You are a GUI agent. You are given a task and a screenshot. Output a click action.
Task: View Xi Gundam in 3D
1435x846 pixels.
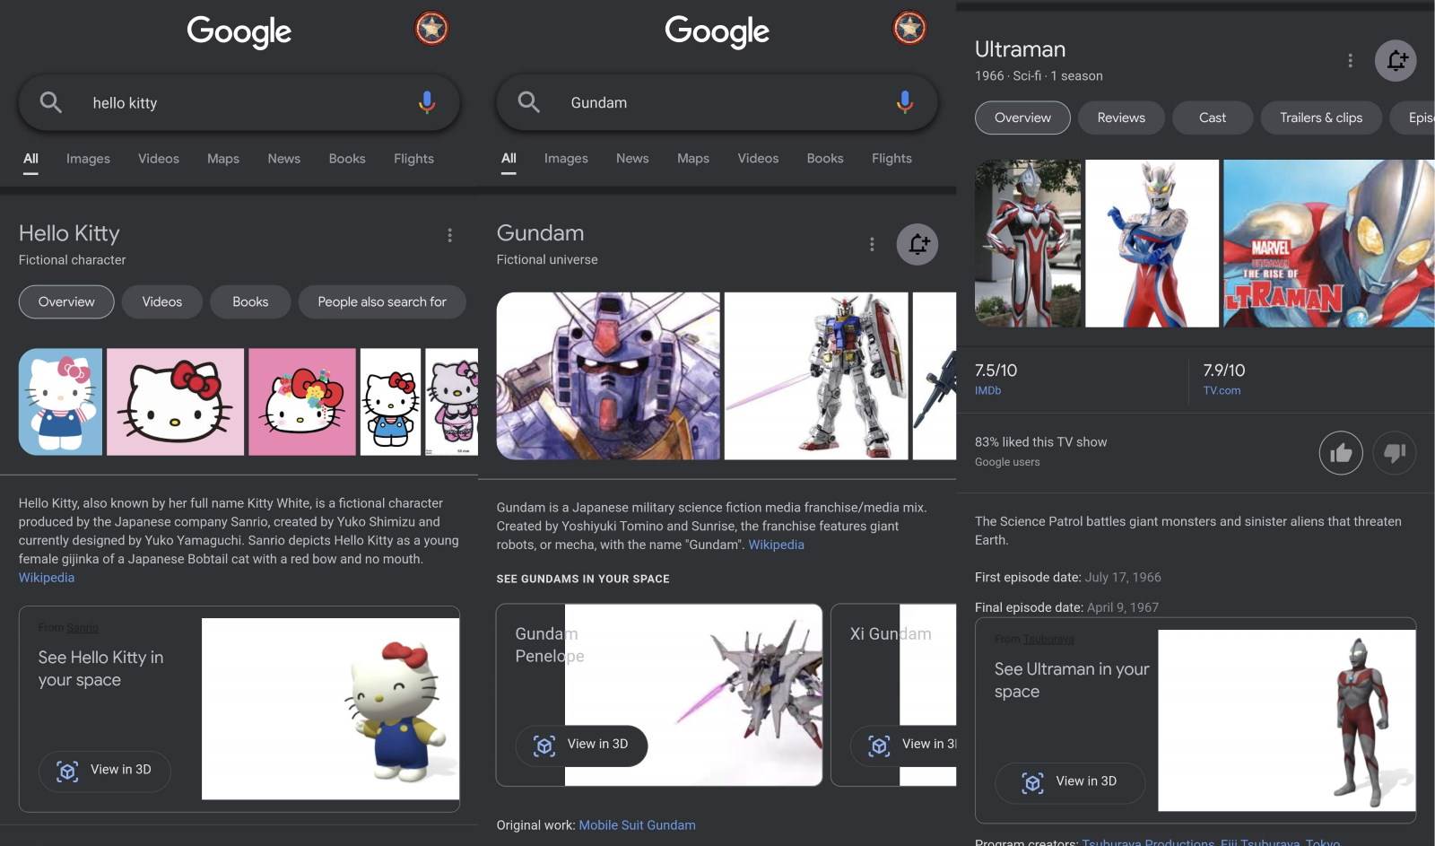903,745
